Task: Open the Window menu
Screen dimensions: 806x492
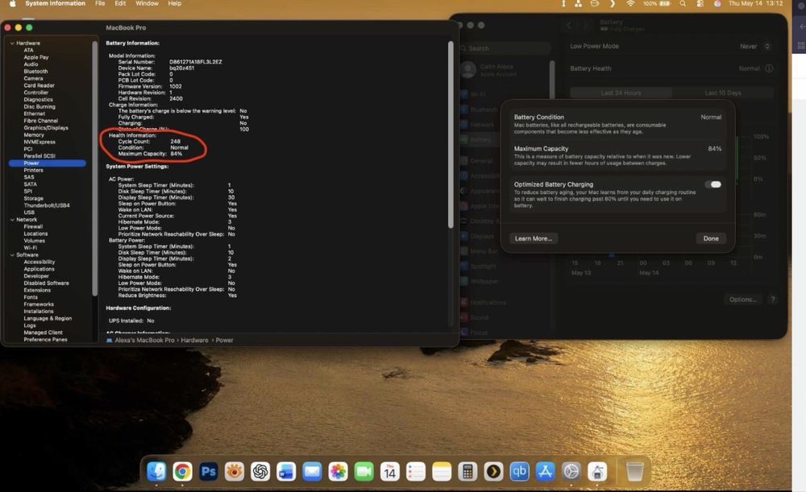Action: pyautogui.click(x=147, y=3)
